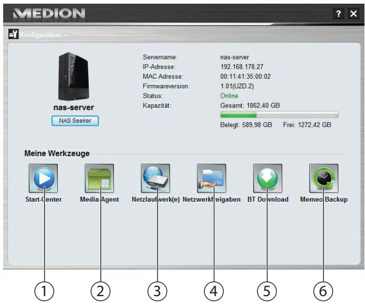Image resolution: width=365 pixels, height=304 pixels.
Task: Click the Start-Center label text
Action: click(44, 200)
